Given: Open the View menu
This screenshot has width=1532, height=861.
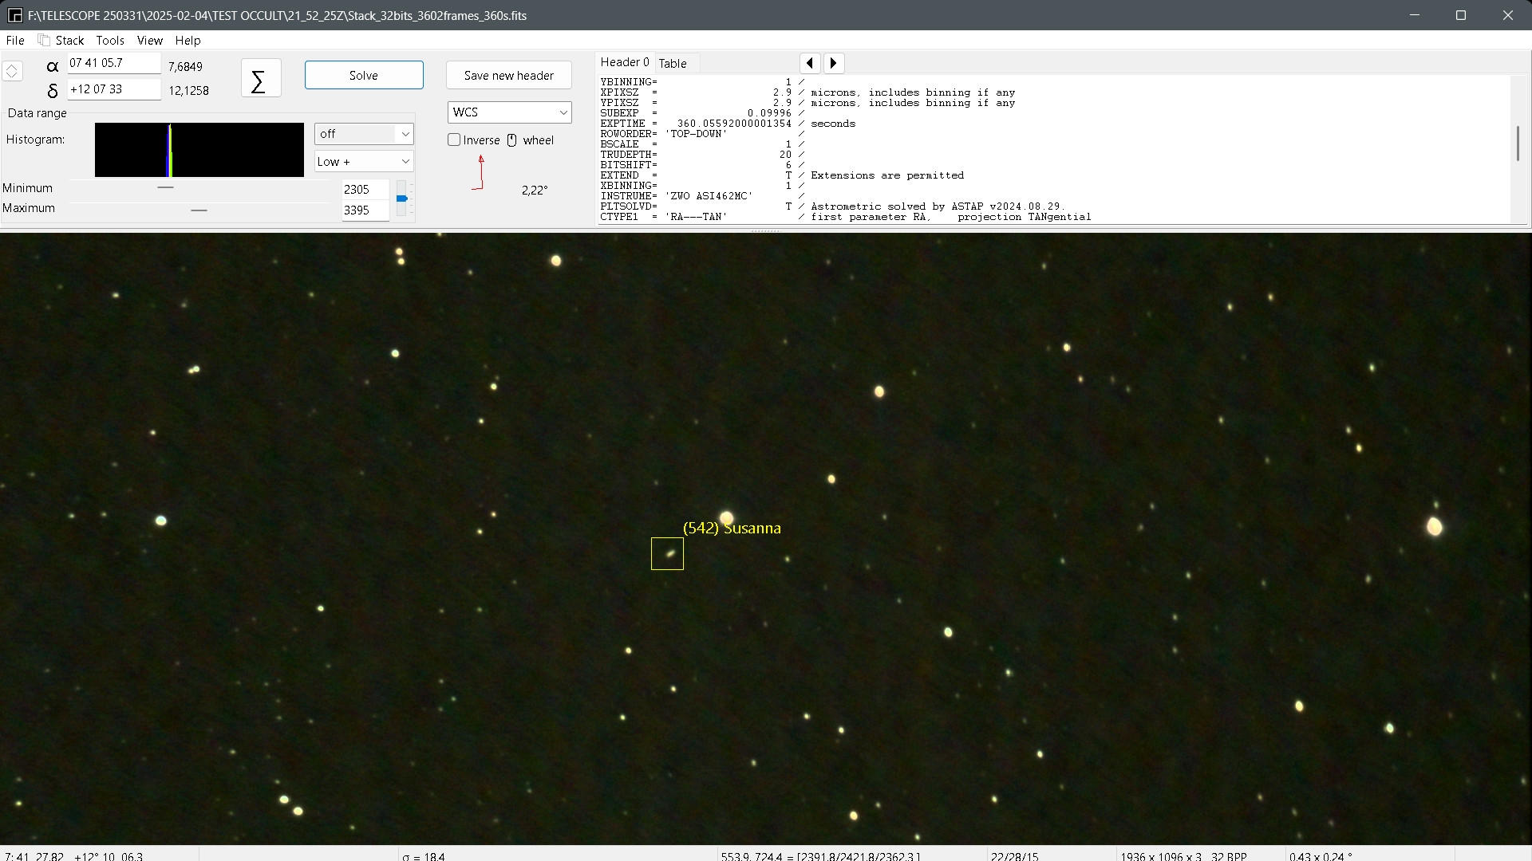Looking at the screenshot, I should 149,40.
